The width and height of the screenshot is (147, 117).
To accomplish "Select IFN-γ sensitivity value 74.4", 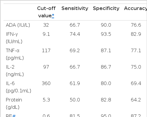I will 75,34.
